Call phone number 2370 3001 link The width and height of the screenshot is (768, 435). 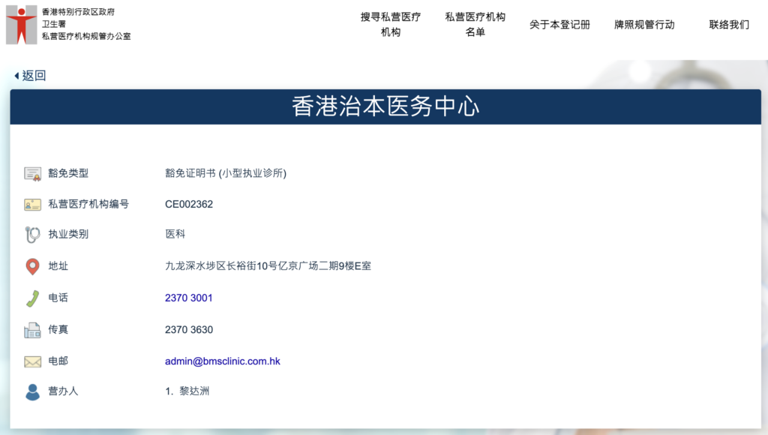189,298
